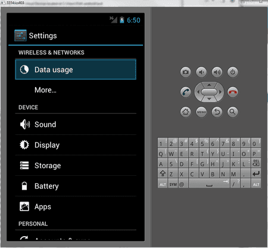Click the emulator camera hardware button
The width and height of the screenshot is (268, 248).
(185, 72)
